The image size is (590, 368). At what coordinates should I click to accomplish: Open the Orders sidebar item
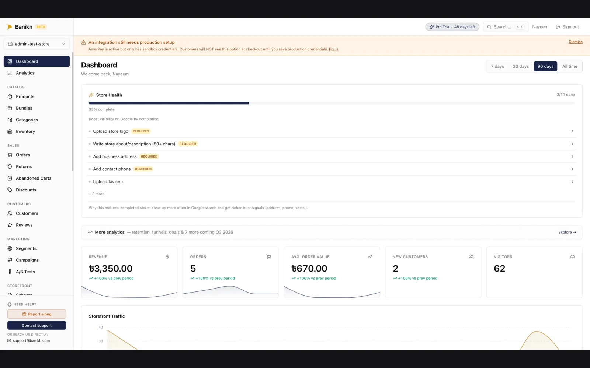coord(37,155)
